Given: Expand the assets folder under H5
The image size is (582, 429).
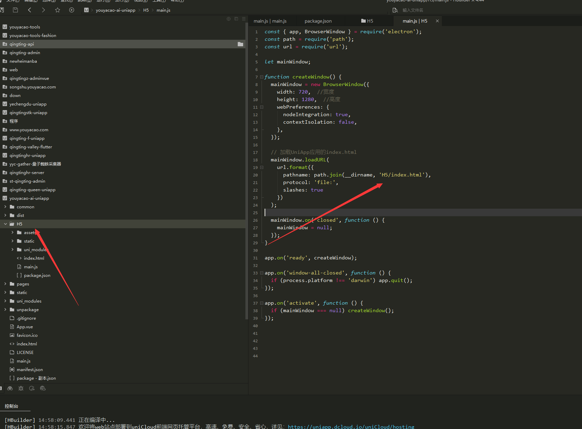Looking at the screenshot, I should tap(12, 232).
